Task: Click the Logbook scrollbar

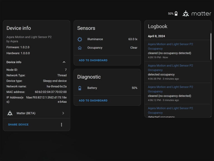Action: click(210, 45)
